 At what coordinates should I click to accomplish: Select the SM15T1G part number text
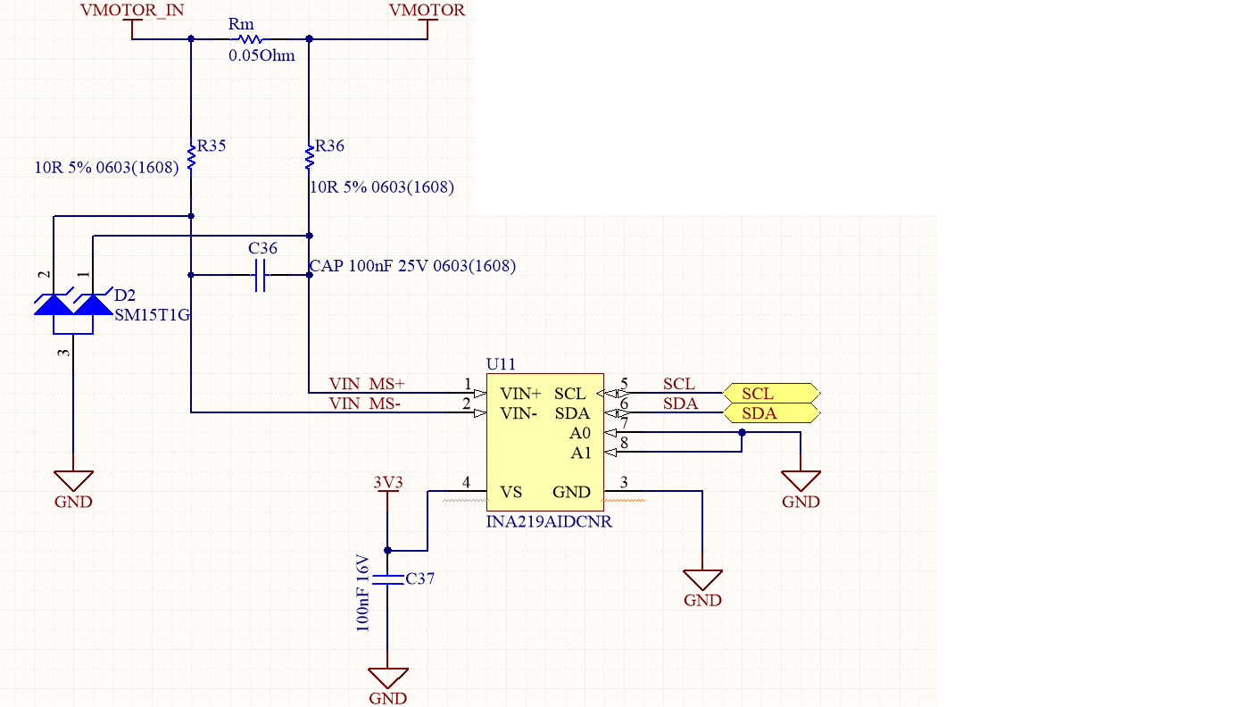coord(153,314)
